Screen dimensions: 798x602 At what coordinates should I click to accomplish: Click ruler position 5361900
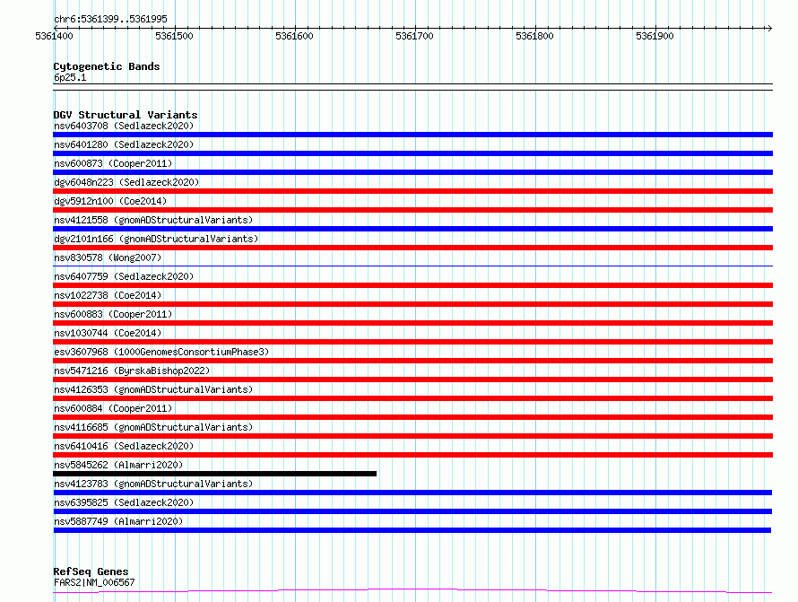pyautogui.click(x=655, y=36)
